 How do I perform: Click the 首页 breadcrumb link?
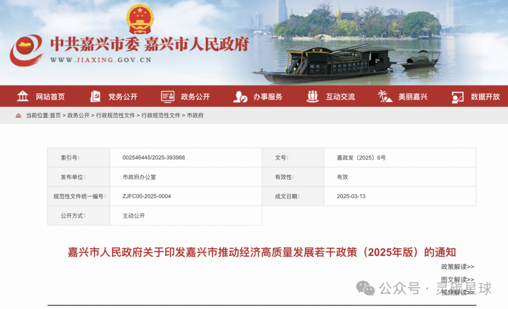coord(56,115)
